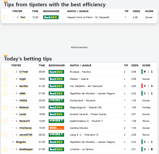Click the UNIBET logo in VitOld's row
159x154 pixels.
point(56,100)
